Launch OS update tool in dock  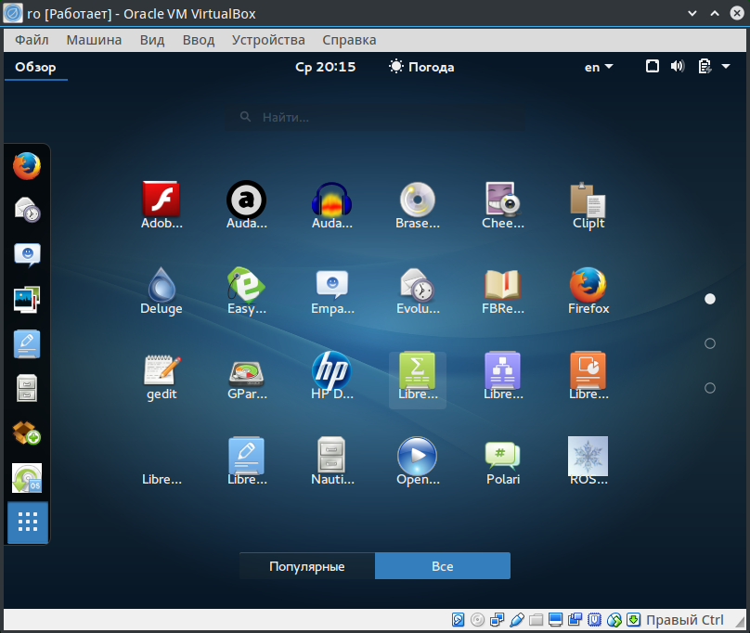pos(27,477)
